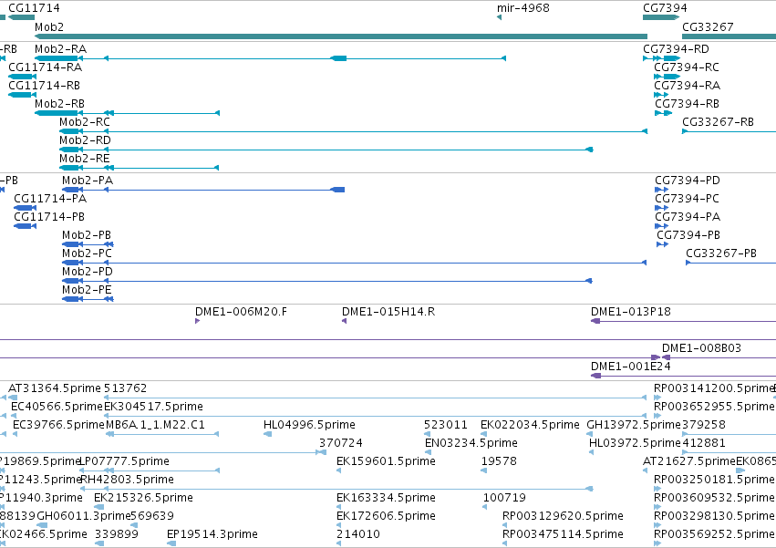The width and height of the screenshot is (776, 548).
Task: Click the CG7394-RB transcript label
Action: (687, 104)
